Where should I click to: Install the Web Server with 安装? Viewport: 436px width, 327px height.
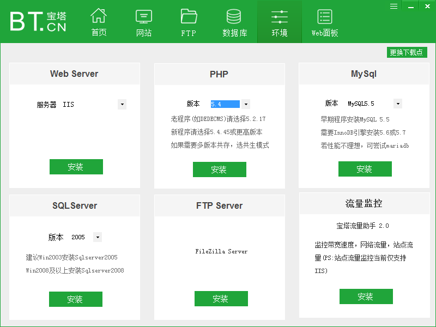[76, 167]
